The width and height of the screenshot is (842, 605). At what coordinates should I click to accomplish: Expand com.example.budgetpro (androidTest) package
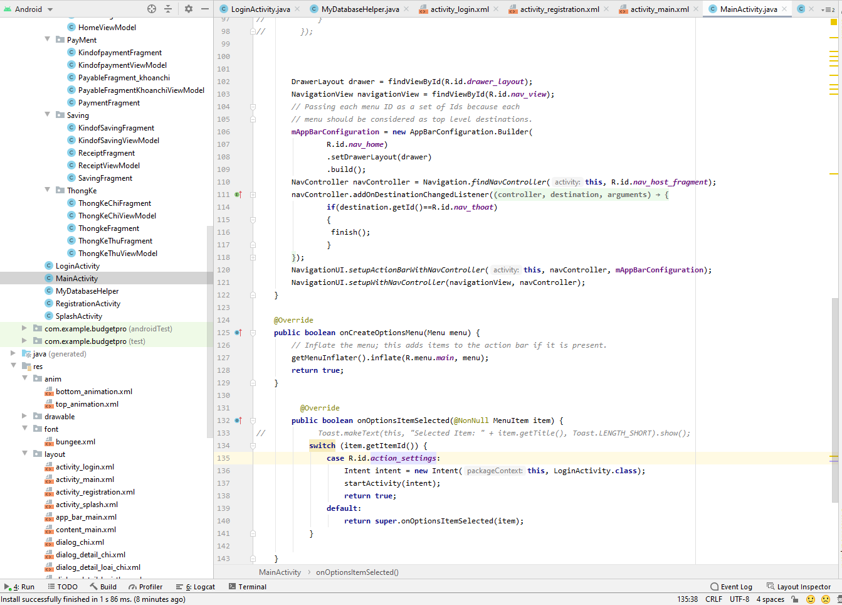24,328
